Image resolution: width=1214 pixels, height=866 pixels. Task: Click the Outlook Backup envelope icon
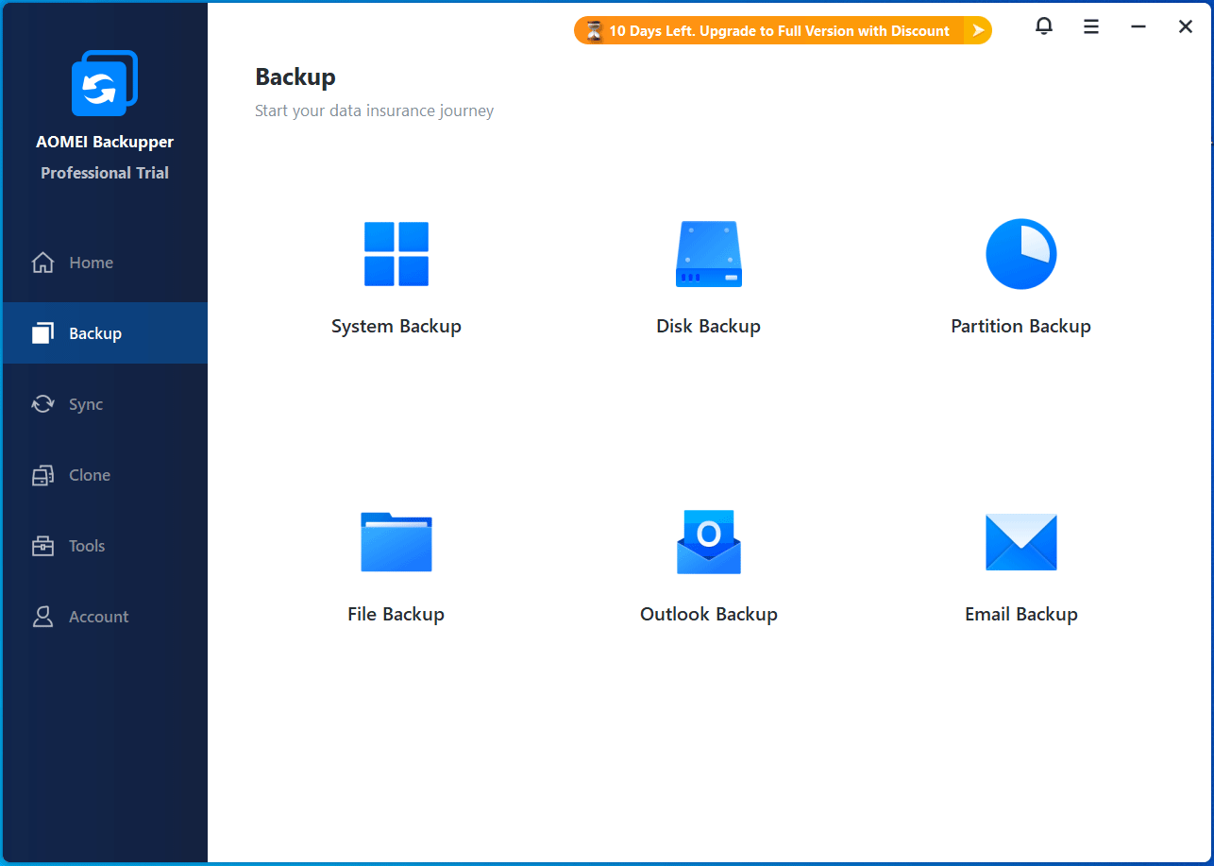pos(709,542)
